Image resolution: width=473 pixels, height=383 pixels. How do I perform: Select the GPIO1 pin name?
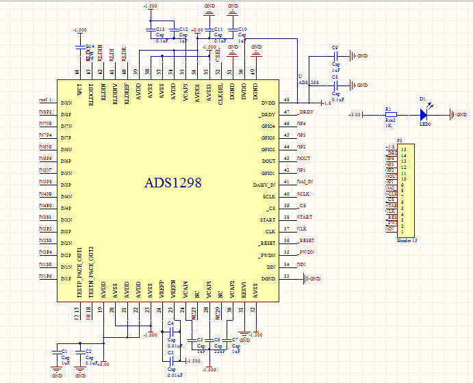click(268, 174)
